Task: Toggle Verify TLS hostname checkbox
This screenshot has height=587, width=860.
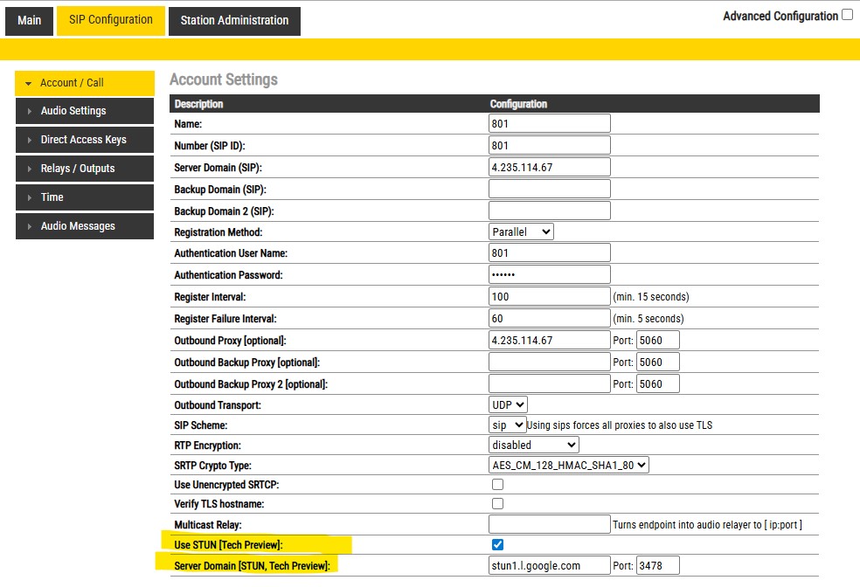Action: [x=497, y=503]
